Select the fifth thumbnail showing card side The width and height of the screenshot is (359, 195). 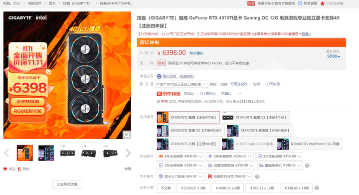110,153
